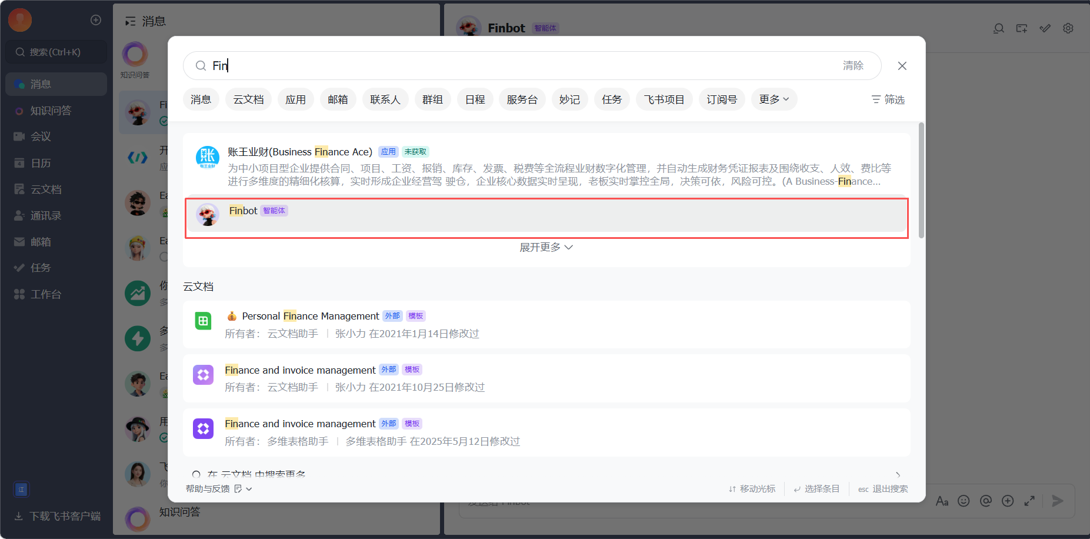
Task: Click 下载飞书客户端 download link
Action: (x=57, y=516)
